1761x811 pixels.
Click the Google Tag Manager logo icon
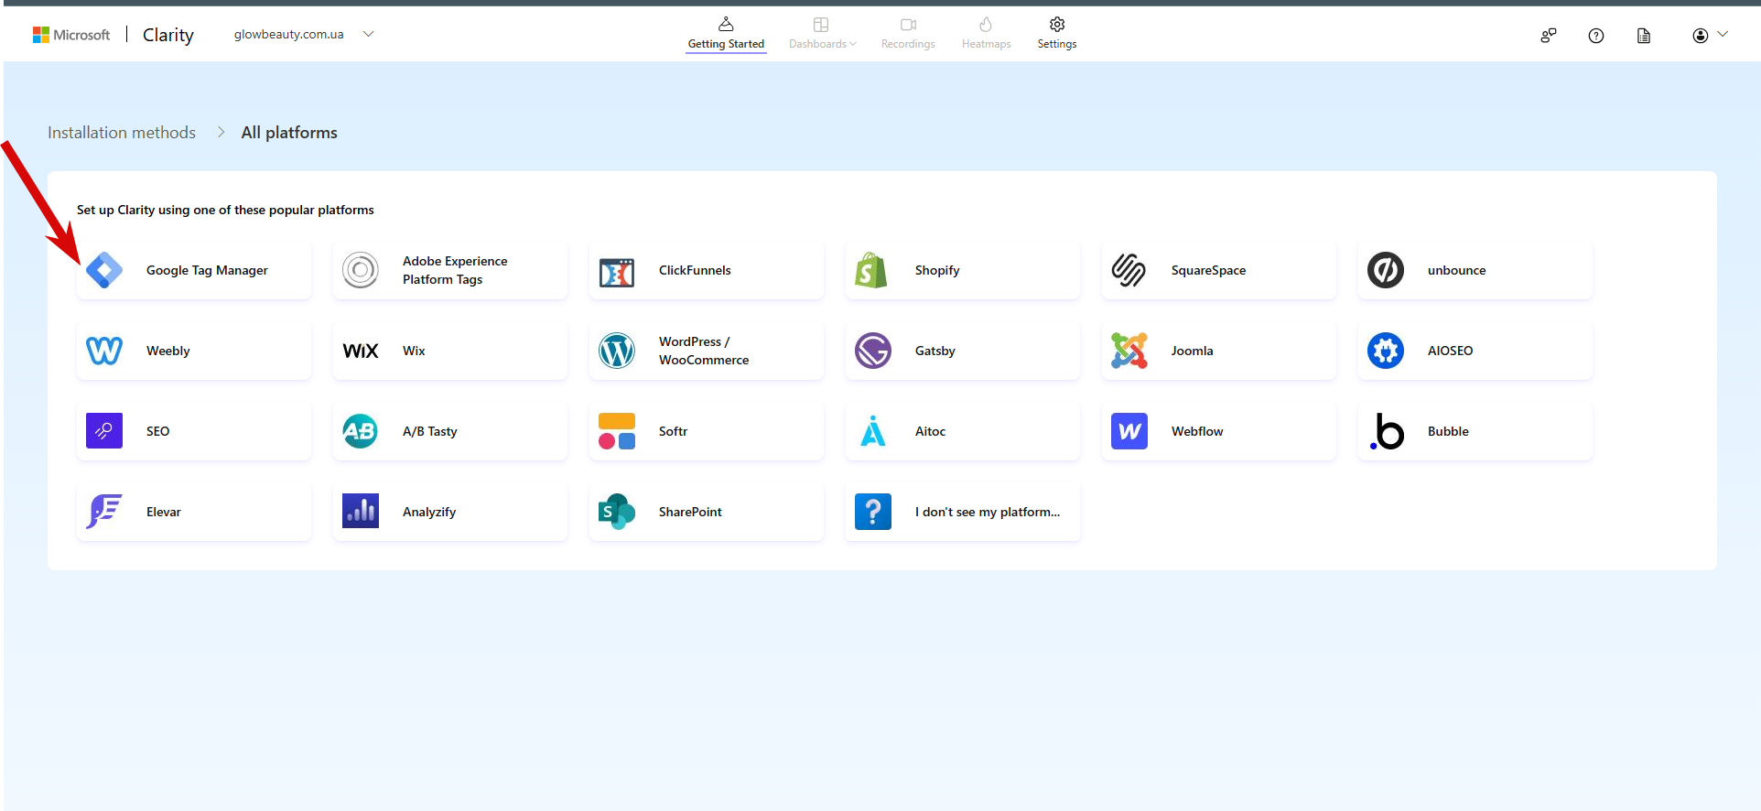104,270
